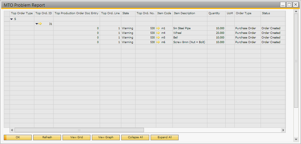Refresh the MTO problem report

pyautogui.click(x=47, y=137)
